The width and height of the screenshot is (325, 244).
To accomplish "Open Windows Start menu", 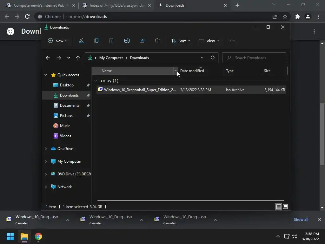I will (10, 236).
